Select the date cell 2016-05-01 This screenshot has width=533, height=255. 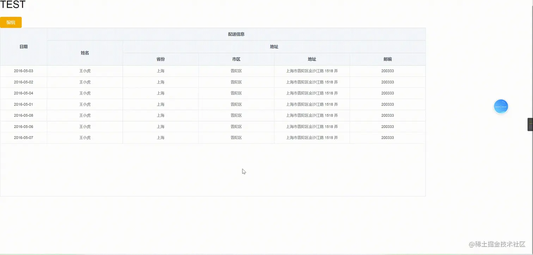(x=24, y=104)
